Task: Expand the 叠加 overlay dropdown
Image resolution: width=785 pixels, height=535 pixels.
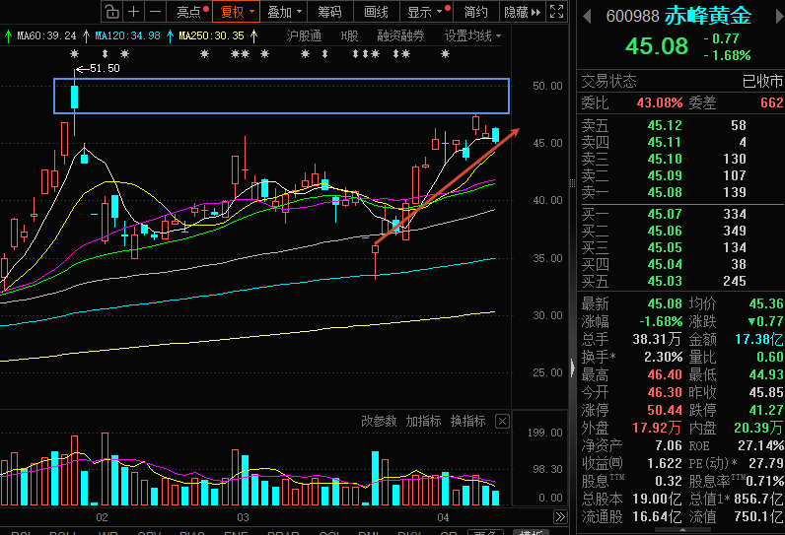Action: point(284,12)
